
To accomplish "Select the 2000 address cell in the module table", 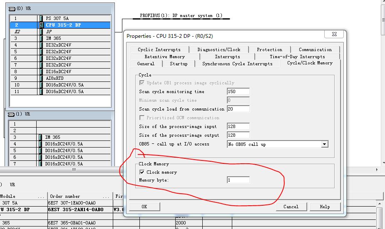I will [189, 223].
